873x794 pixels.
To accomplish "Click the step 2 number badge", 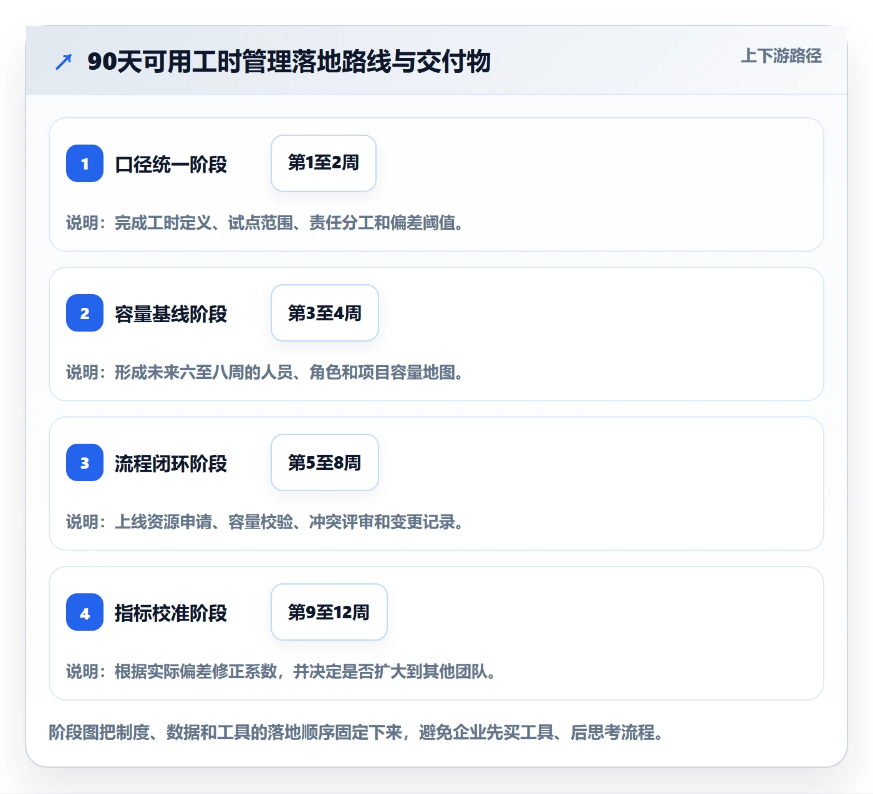I will pyautogui.click(x=85, y=313).
